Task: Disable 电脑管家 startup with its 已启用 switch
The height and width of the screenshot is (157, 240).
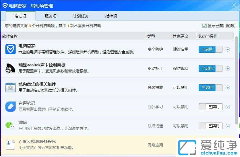Action: [x=210, y=49]
